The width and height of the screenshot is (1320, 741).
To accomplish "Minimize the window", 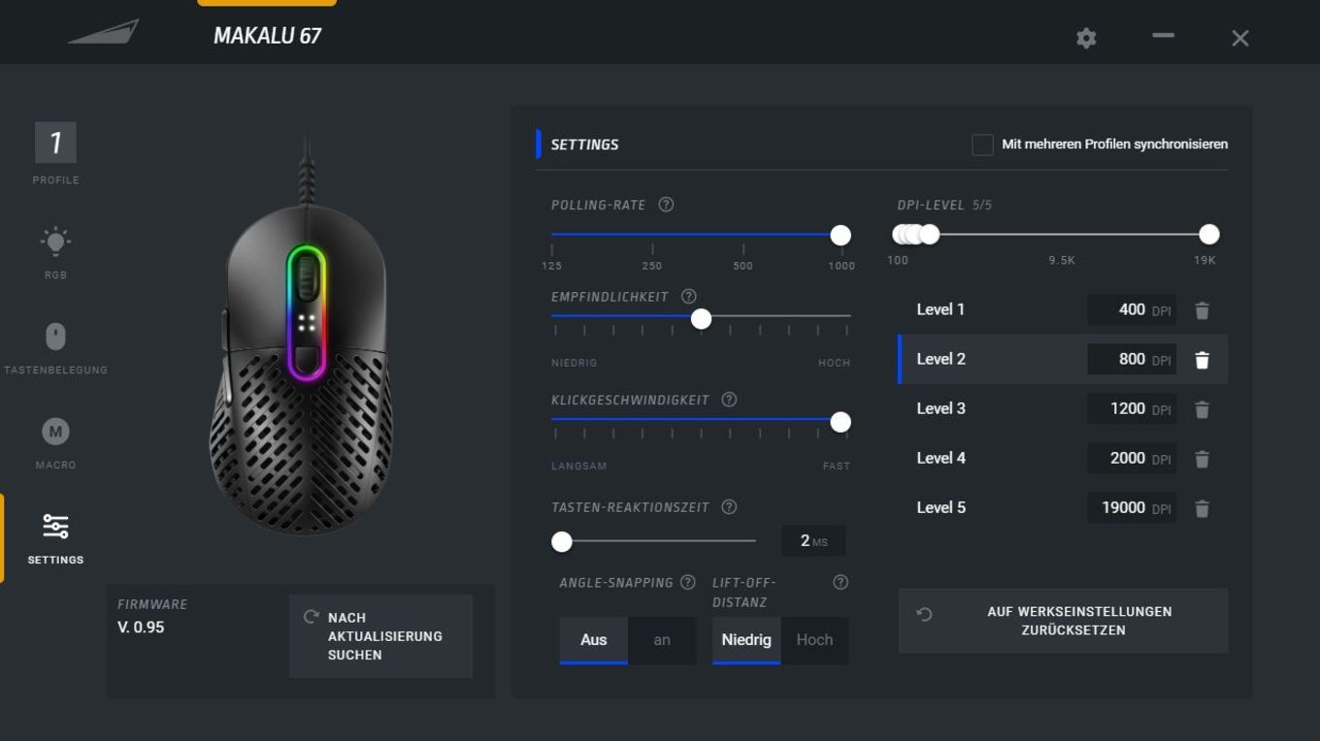I will (x=1163, y=36).
